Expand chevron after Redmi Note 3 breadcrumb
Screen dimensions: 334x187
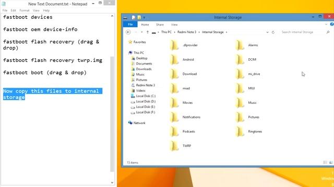pyautogui.click(x=199, y=32)
